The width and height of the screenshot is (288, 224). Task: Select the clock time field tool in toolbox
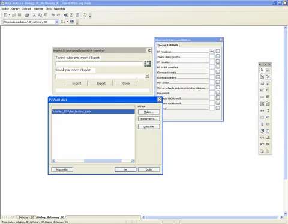pos(268,131)
